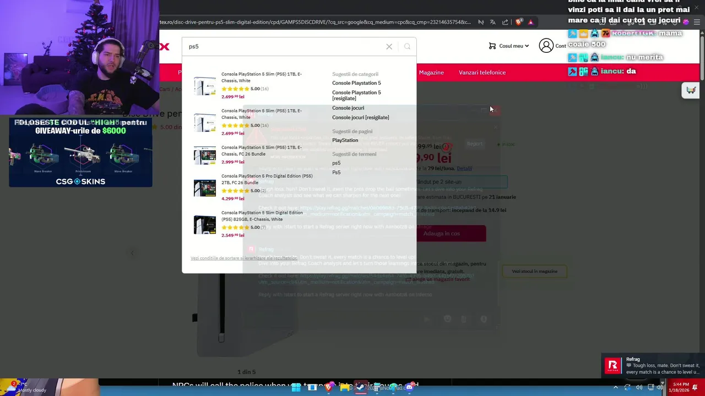This screenshot has height=396, width=705.
Task: Open Steam from the taskbar
Action: click(x=361, y=387)
